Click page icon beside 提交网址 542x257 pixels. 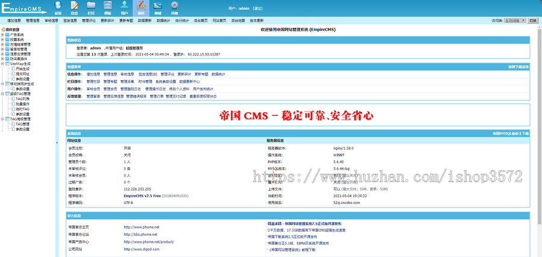[x=13, y=74]
